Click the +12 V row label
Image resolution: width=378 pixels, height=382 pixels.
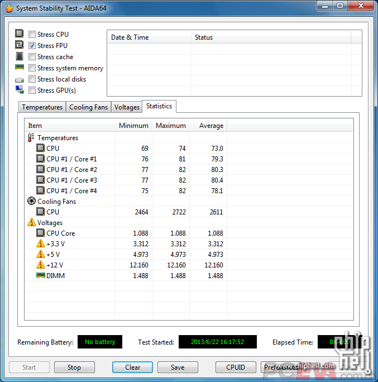tap(55, 265)
